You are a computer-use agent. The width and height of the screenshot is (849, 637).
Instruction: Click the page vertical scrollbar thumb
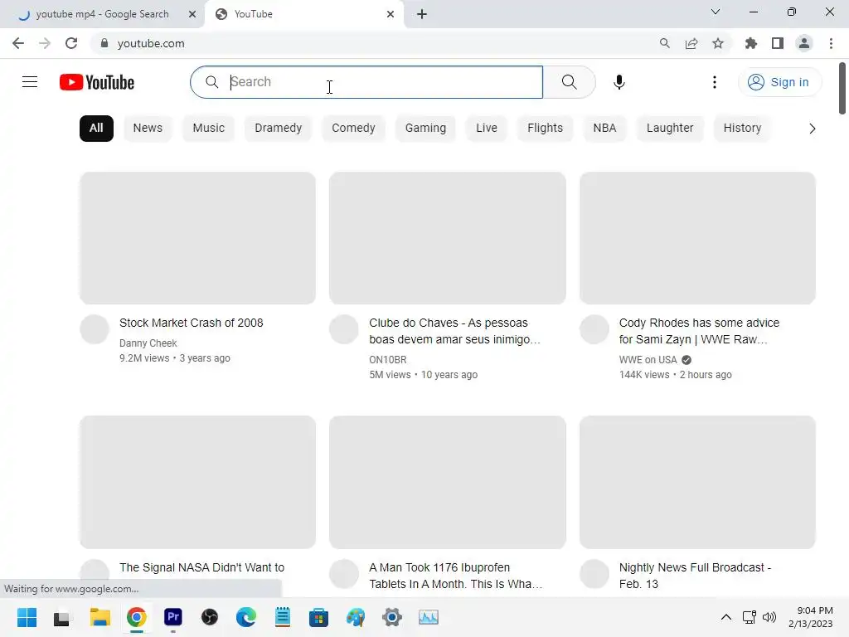(x=842, y=88)
